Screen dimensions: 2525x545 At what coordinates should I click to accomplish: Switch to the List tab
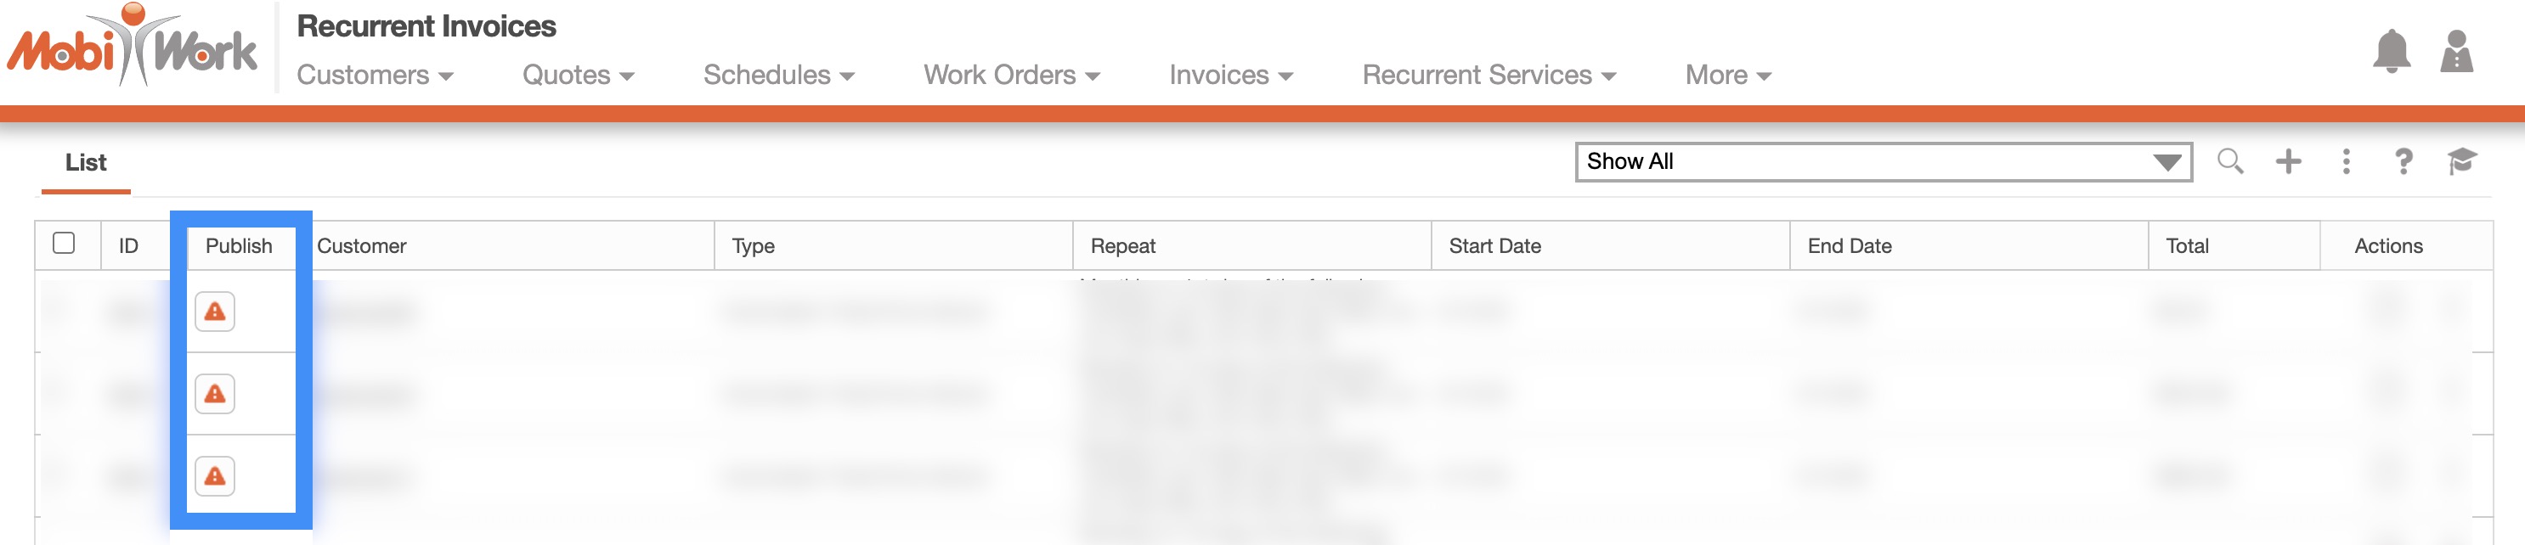[87, 163]
